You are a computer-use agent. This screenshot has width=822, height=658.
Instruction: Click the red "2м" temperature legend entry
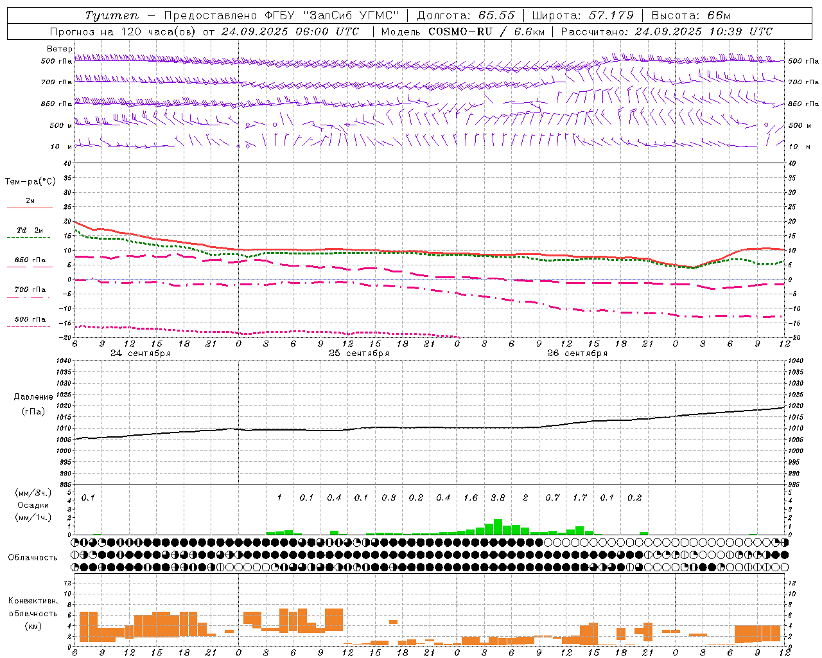pos(30,201)
